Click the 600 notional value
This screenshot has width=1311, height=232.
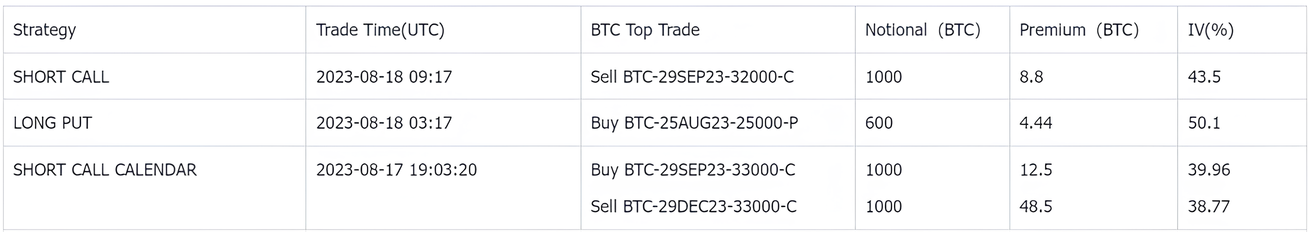point(879,123)
